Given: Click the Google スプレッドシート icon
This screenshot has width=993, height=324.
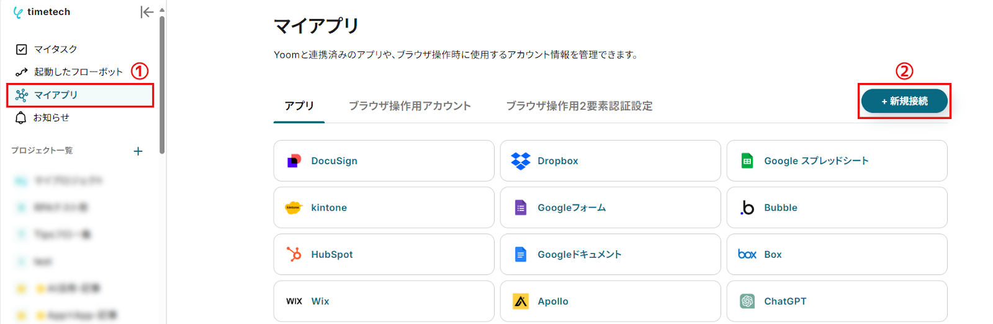Looking at the screenshot, I should pyautogui.click(x=747, y=161).
